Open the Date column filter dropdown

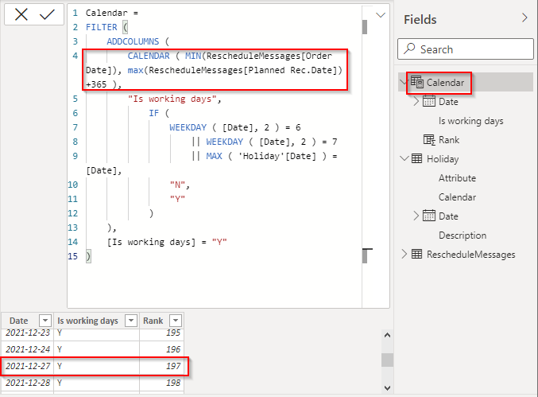(x=45, y=321)
